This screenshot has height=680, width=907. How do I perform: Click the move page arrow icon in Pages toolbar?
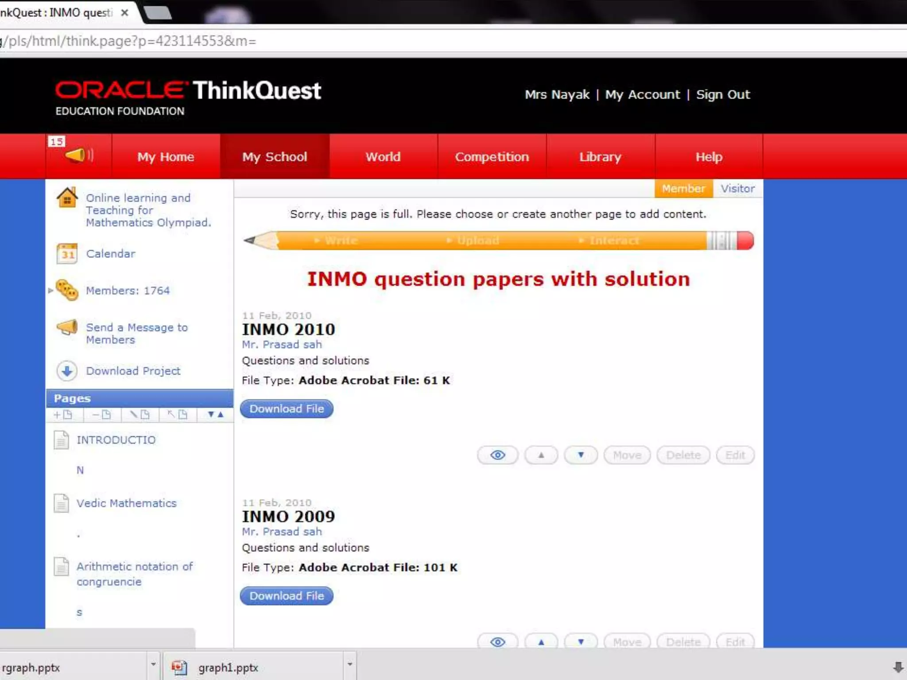[177, 415]
